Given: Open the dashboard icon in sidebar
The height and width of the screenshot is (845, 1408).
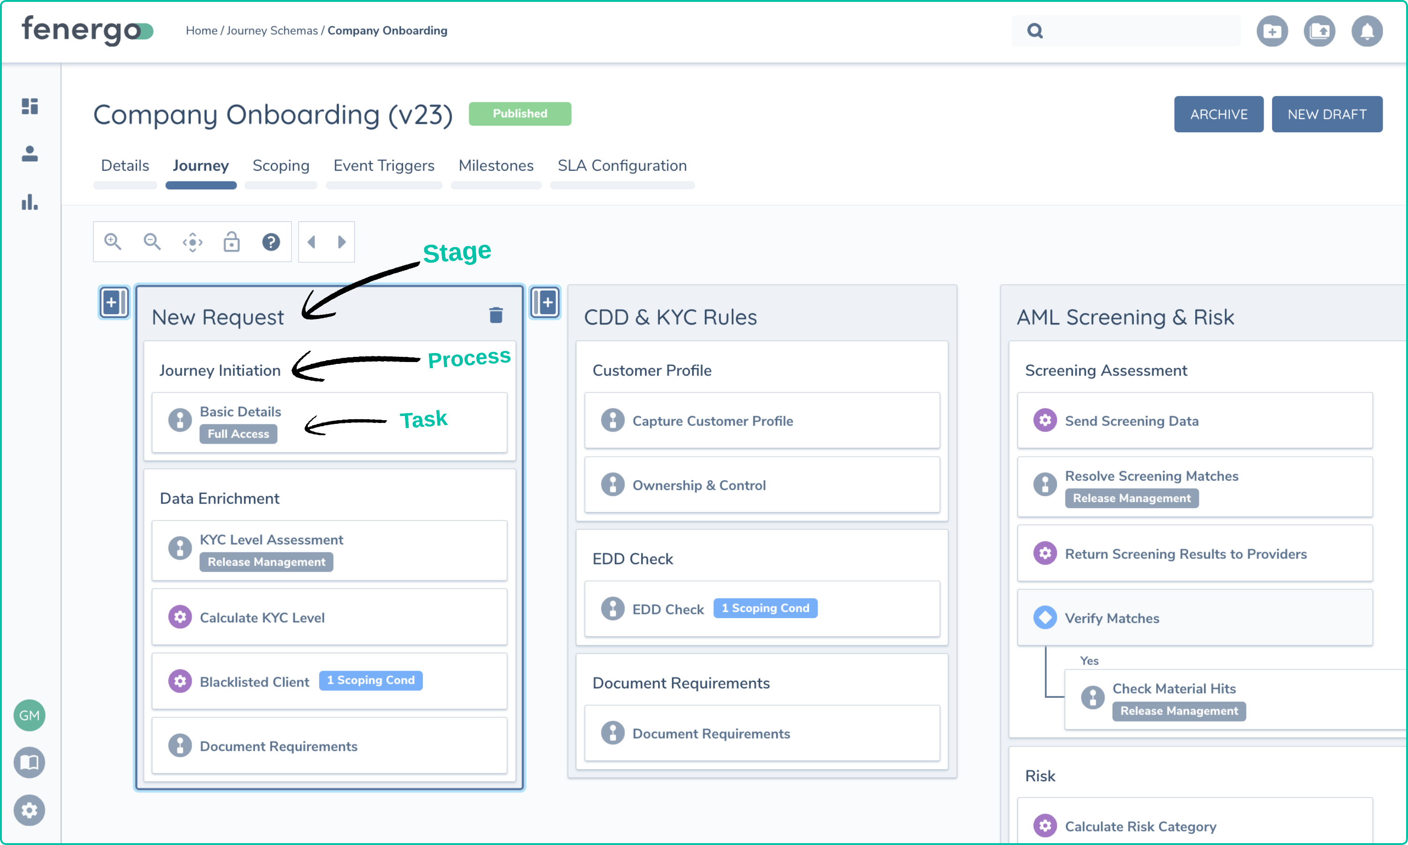Looking at the screenshot, I should 30,106.
